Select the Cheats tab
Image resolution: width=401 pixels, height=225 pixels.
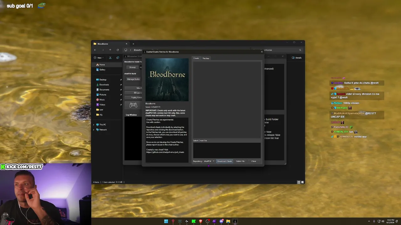pyautogui.click(x=196, y=58)
